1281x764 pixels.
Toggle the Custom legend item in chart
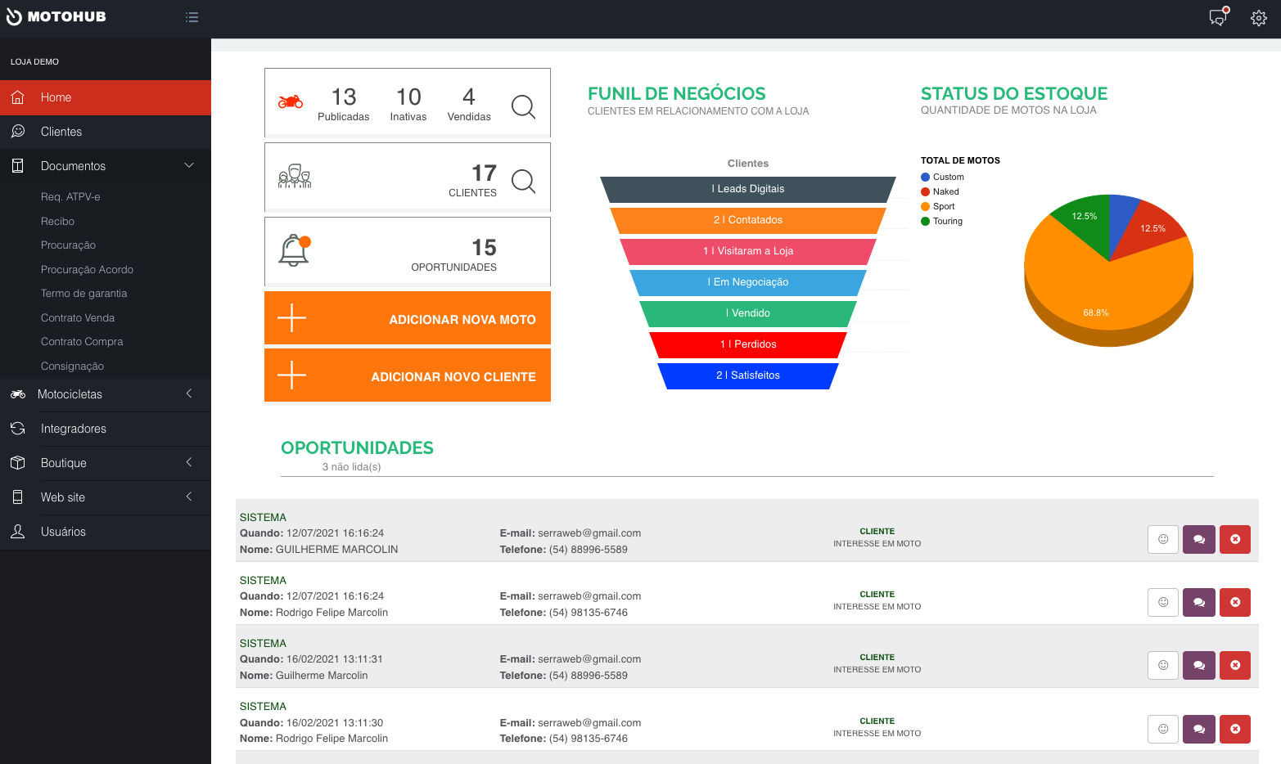click(x=942, y=177)
